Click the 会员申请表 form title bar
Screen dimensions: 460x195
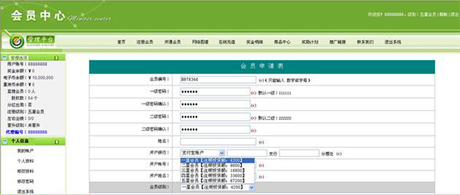[x=262, y=67]
